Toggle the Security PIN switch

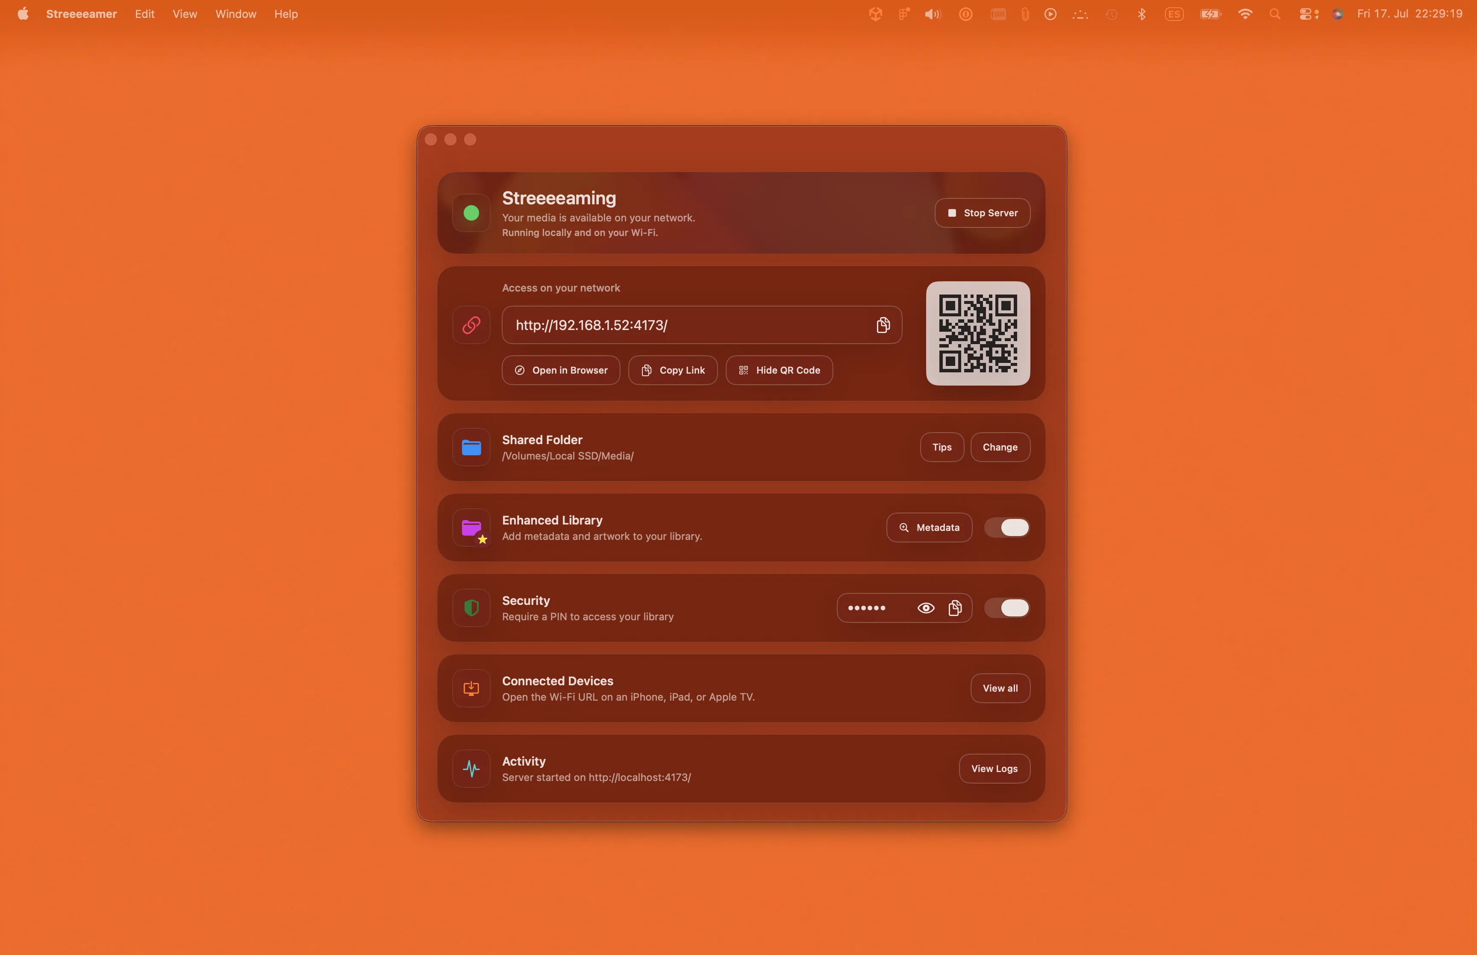[x=1007, y=608]
